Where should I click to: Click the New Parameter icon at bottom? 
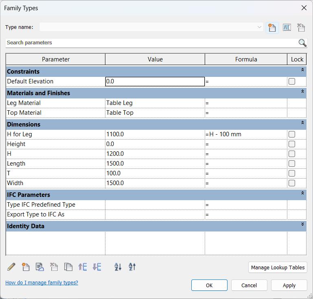pos(26,267)
